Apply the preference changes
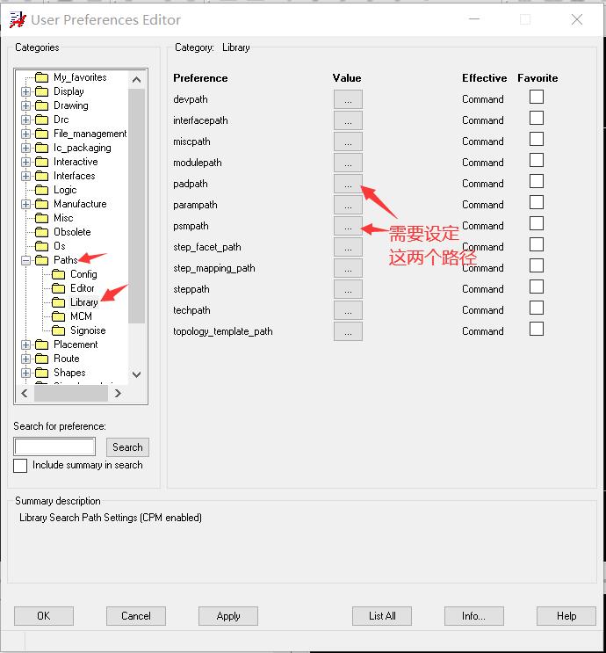The width and height of the screenshot is (606, 653). click(x=228, y=616)
